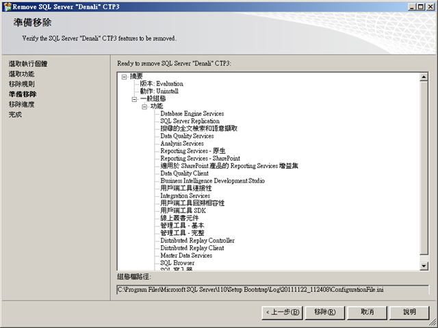
Task: Select the 選取執行個體 step in sidebar
Action: tap(28, 64)
